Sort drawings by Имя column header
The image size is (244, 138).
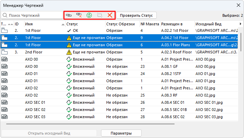41,24
